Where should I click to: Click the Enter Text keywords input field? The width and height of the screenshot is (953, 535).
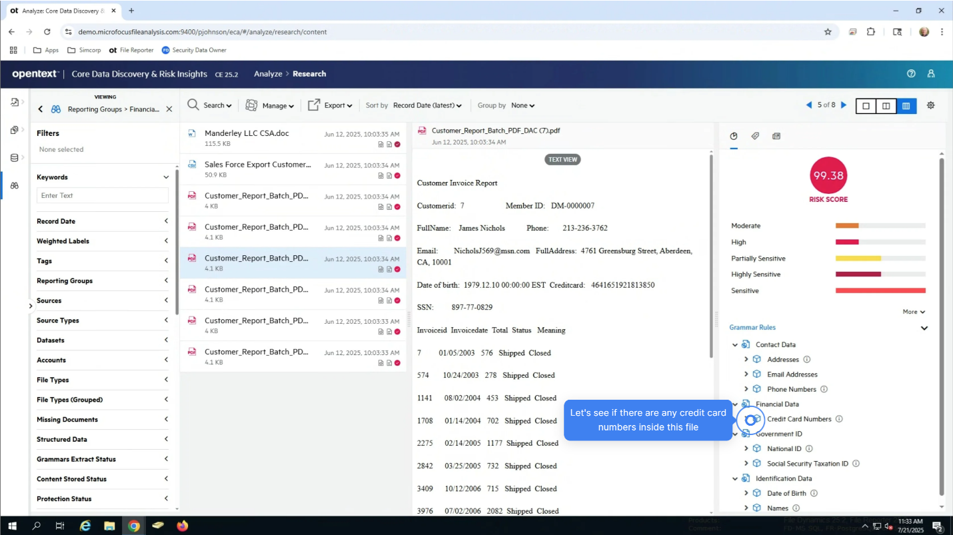coord(102,195)
